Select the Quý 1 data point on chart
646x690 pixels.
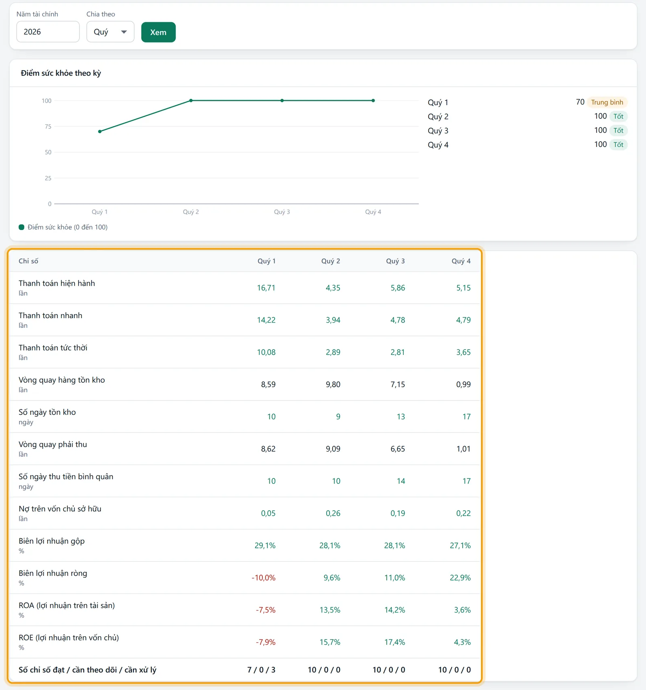[x=100, y=132]
